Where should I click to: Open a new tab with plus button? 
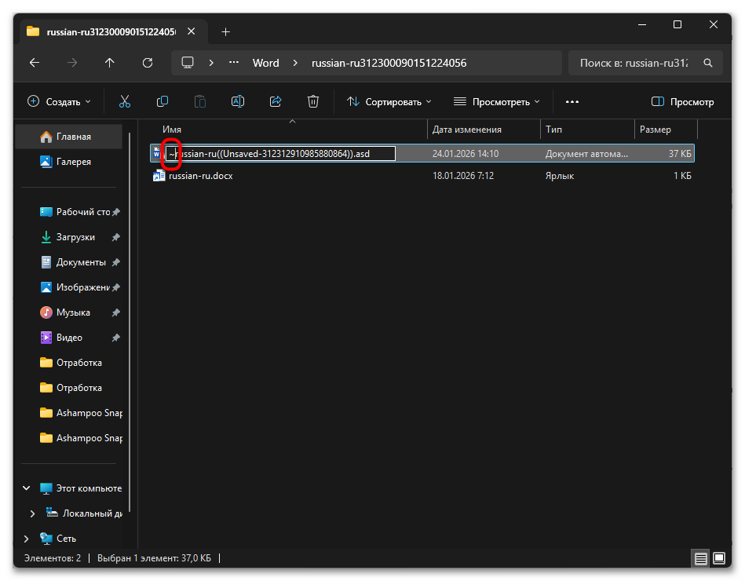tap(226, 31)
